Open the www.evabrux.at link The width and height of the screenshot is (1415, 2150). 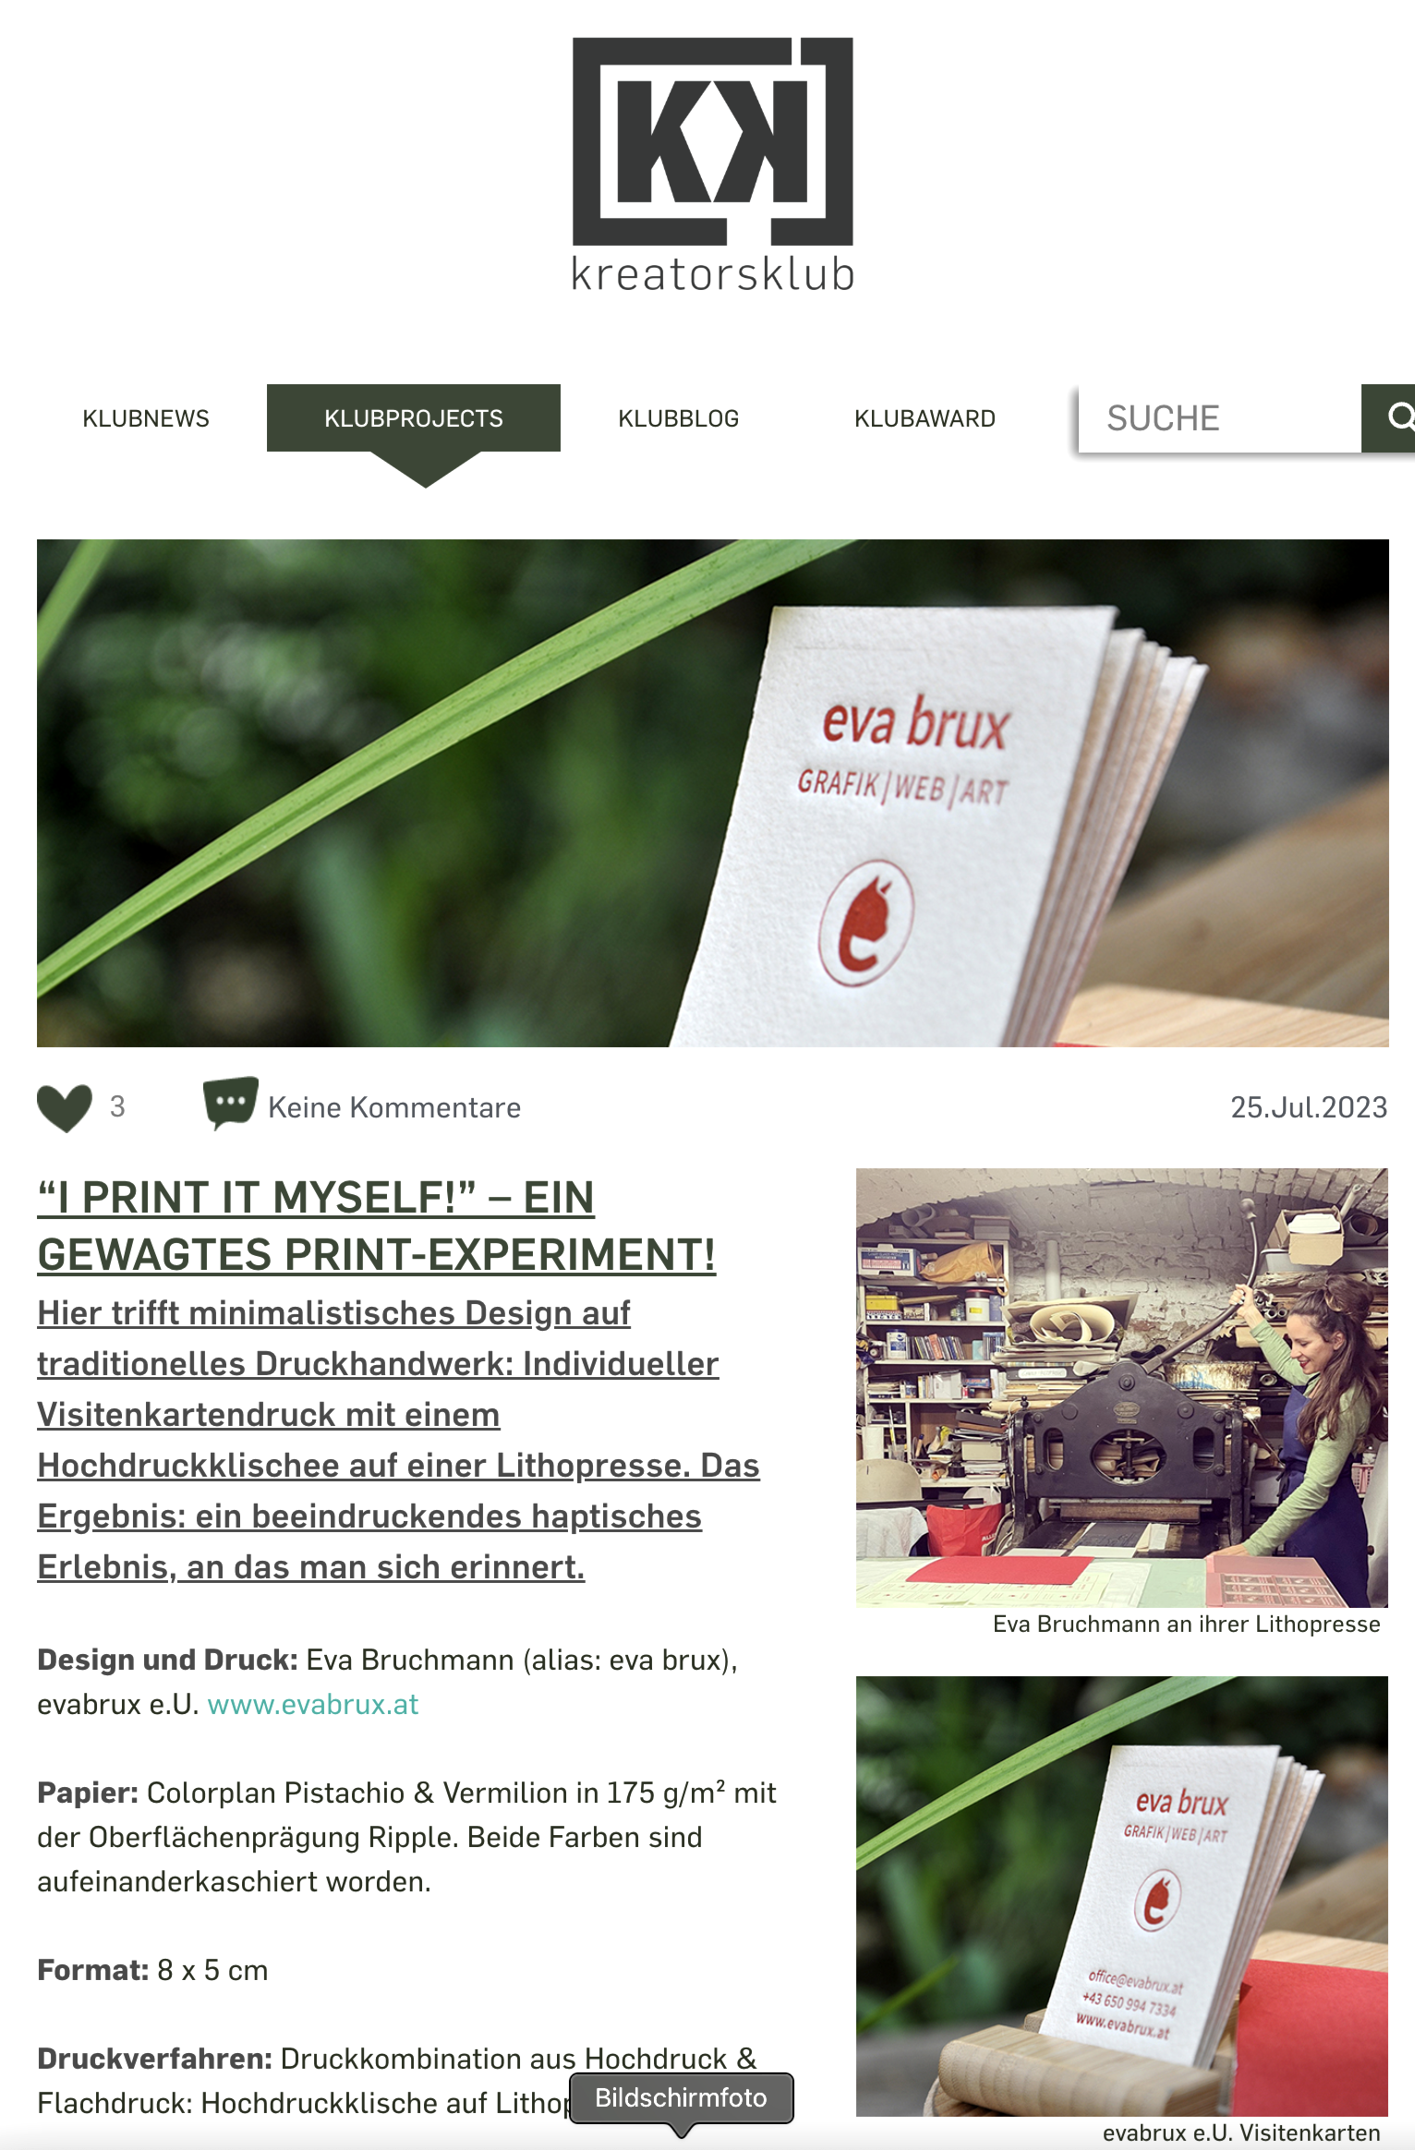(313, 1704)
